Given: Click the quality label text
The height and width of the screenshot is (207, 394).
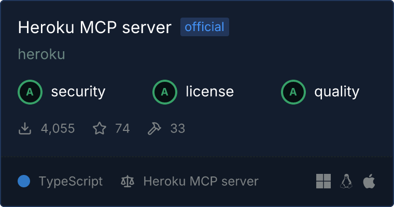Looking at the screenshot, I should pyautogui.click(x=336, y=92).
